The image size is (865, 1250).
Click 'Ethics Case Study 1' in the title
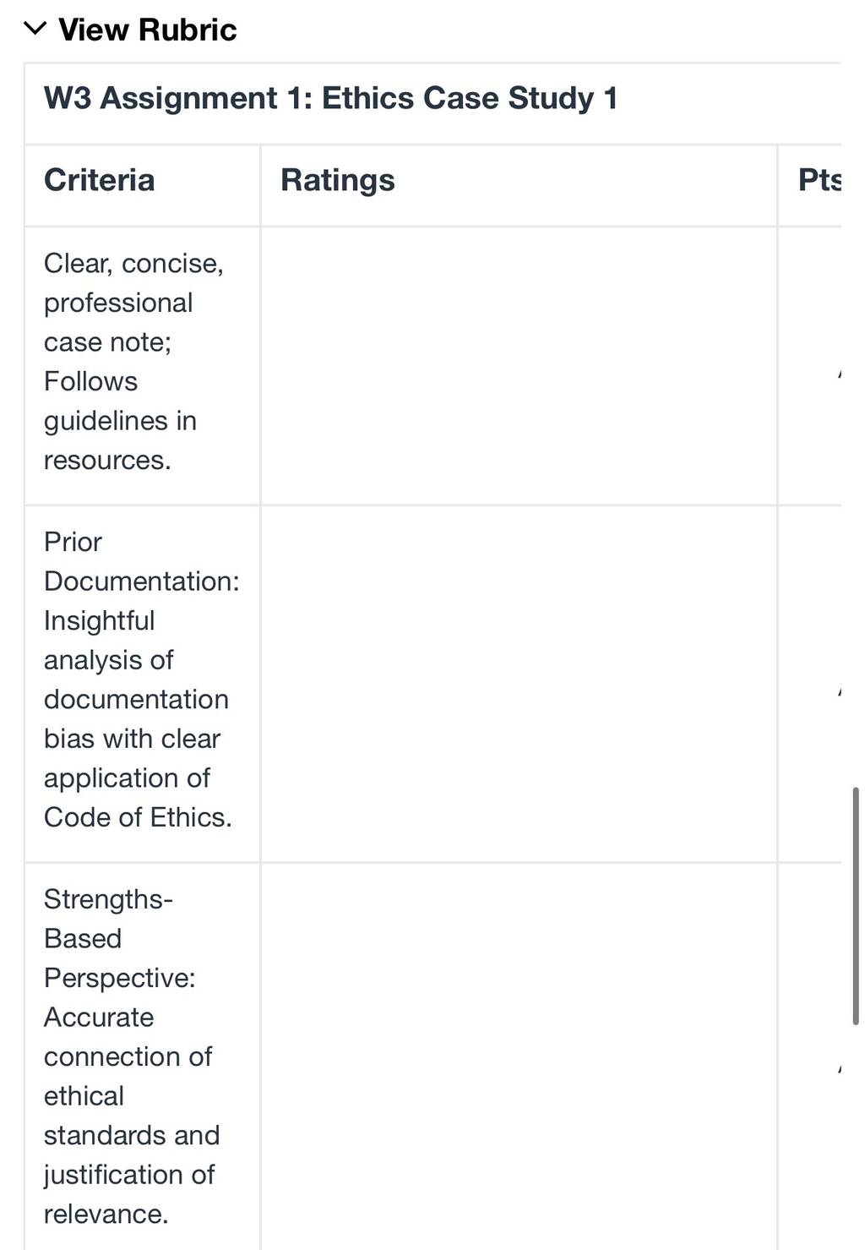470,98
